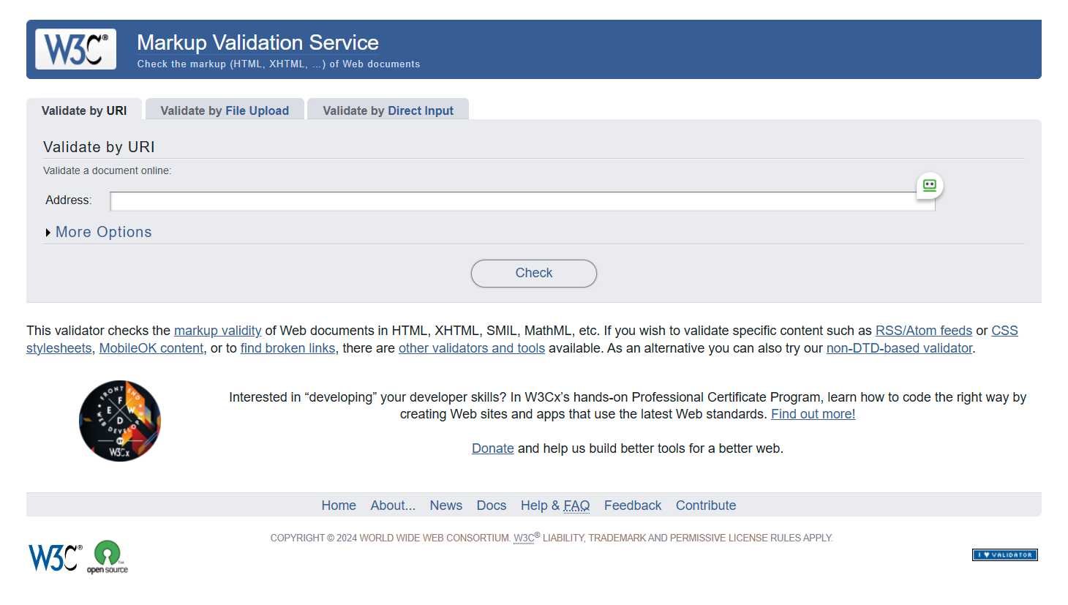
Task: Switch to Validate by Direct Input tab
Action: click(x=388, y=110)
